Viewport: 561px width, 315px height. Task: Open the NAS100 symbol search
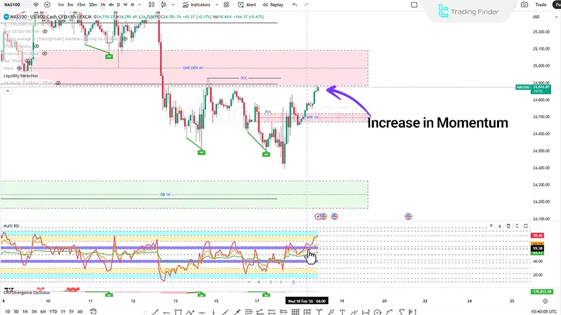12,5
